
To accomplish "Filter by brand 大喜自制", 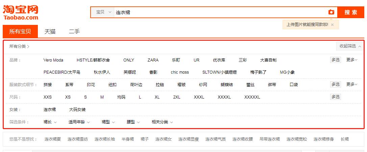I will (268, 60).
